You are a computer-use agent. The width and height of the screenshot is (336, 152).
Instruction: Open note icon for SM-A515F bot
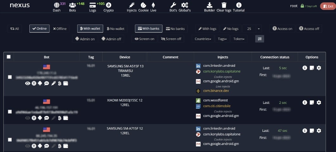[x=312, y=68]
